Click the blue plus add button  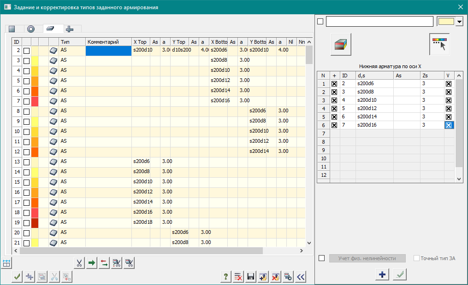click(x=382, y=274)
